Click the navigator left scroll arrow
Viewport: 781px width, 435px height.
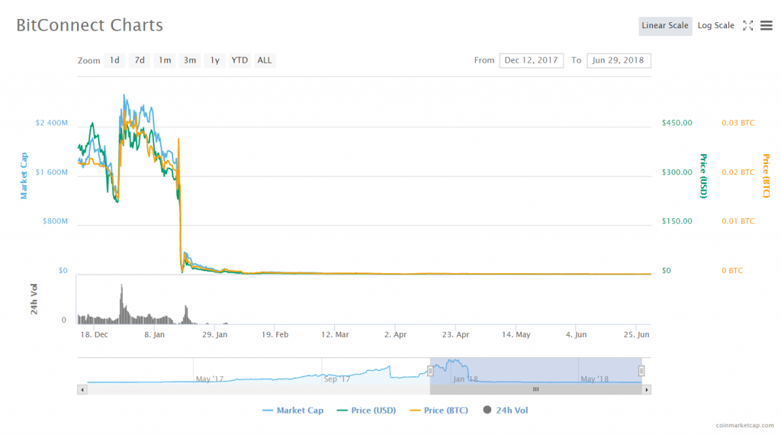pyautogui.click(x=82, y=390)
